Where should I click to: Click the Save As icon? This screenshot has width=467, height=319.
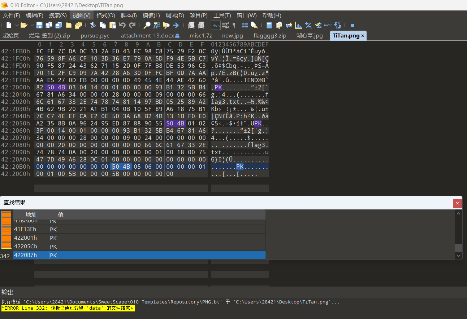[x=49, y=25]
